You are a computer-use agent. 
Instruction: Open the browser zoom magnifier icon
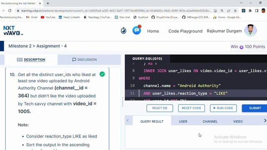tap(222, 10)
